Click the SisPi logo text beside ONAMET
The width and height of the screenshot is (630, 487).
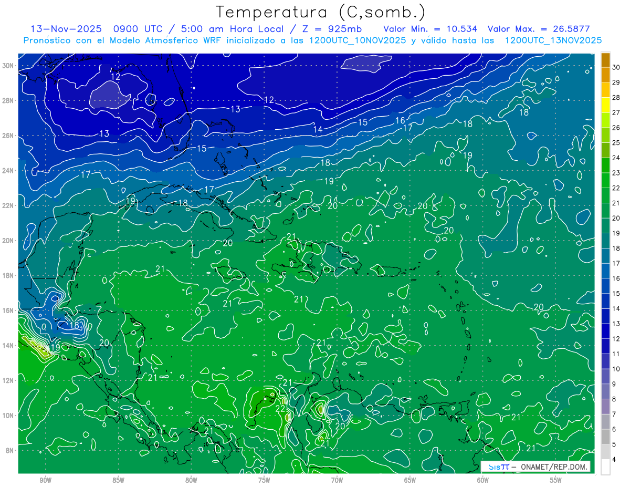(499, 466)
